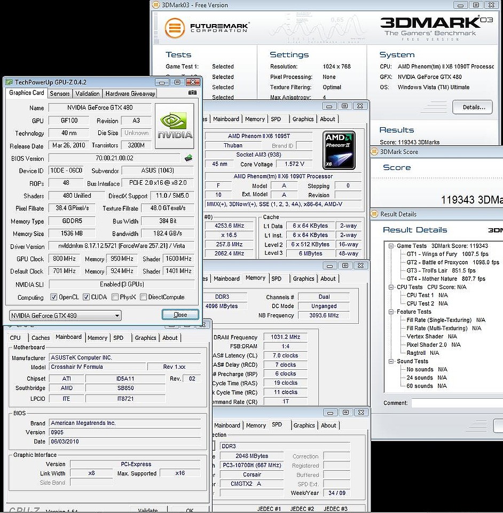Select the Pixel Shader 2.0 N/A row
Screen dimensions: 503x513
433,345
